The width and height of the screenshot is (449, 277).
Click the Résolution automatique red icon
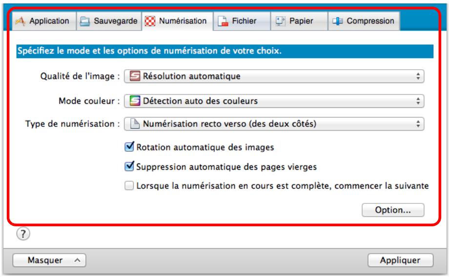tap(134, 76)
